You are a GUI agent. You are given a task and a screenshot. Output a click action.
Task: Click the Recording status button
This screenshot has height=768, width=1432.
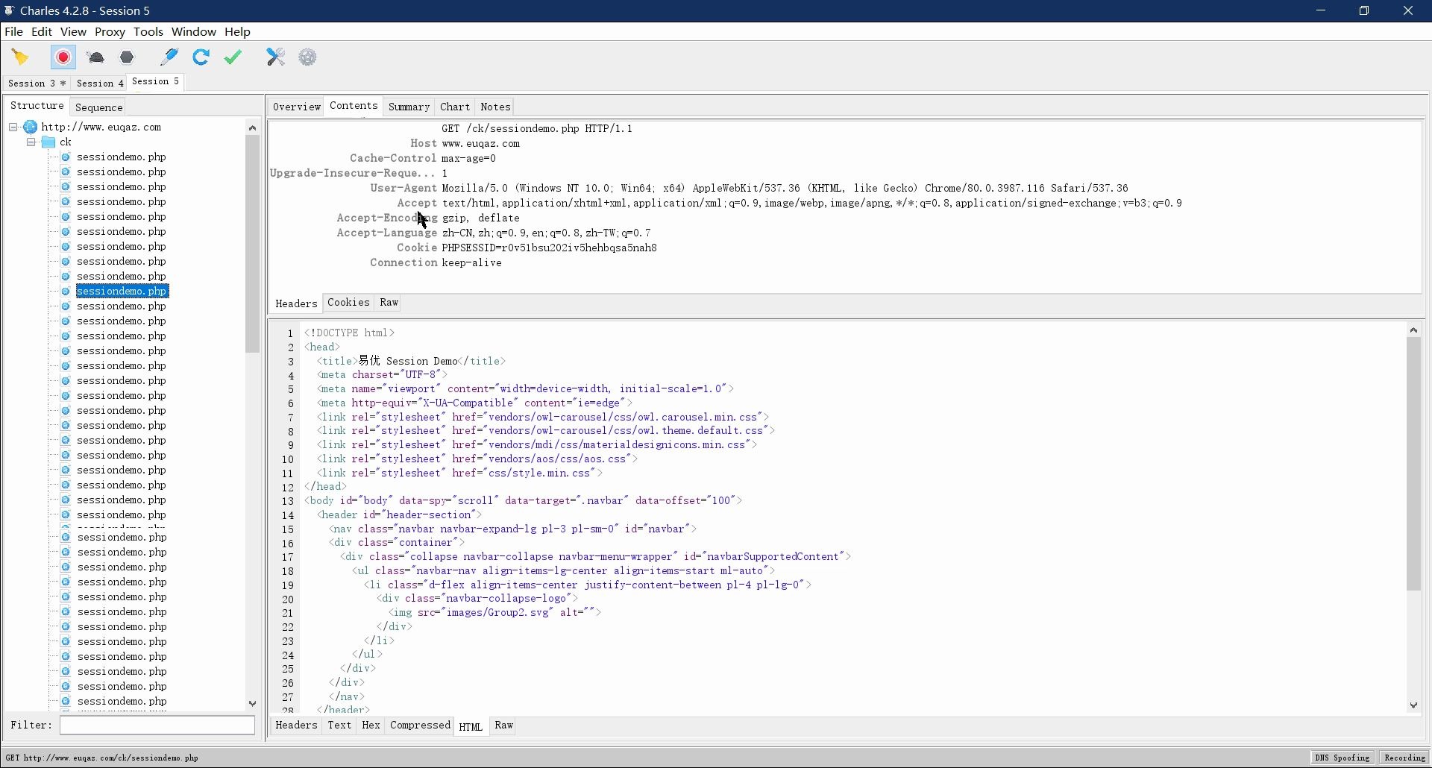pos(1404,758)
